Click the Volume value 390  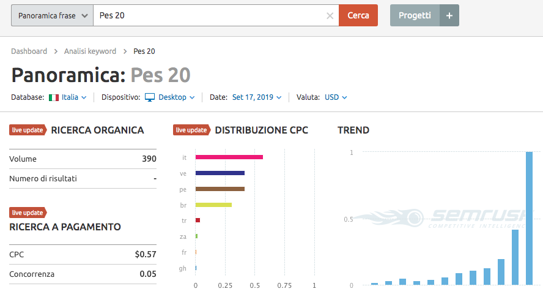pyautogui.click(x=149, y=159)
